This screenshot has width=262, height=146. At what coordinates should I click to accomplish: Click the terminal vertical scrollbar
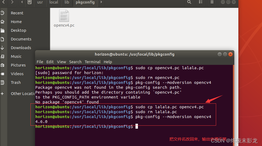point(233,105)
